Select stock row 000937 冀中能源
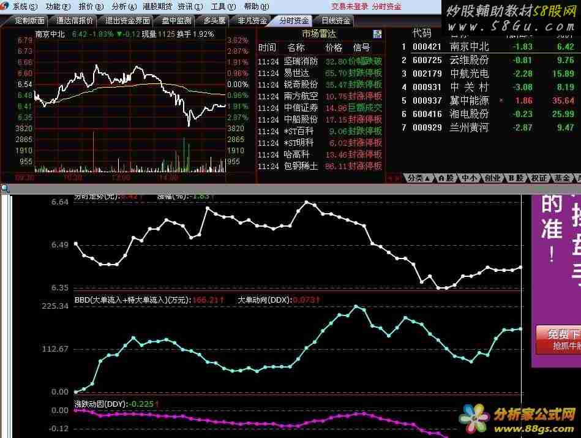Image resolution: width=581 pixels, height=438 pixels. click(489, 100)
